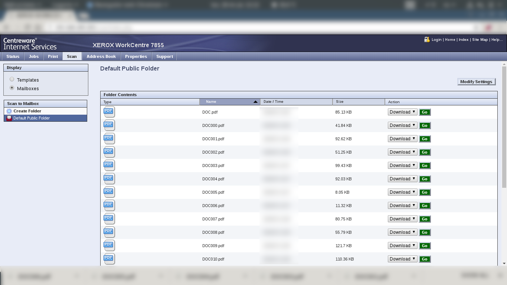The image size is (507, 285).
Task: Open the action dropdown for DOC003.pdf
Action: [403, 166]
